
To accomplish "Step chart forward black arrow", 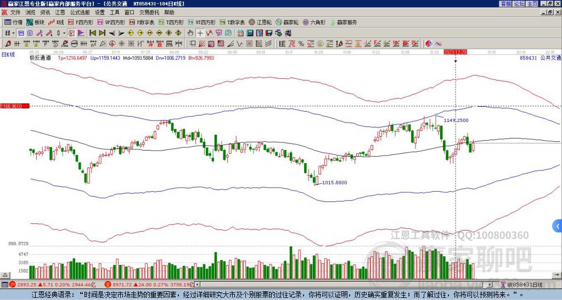I will point(121,33).
